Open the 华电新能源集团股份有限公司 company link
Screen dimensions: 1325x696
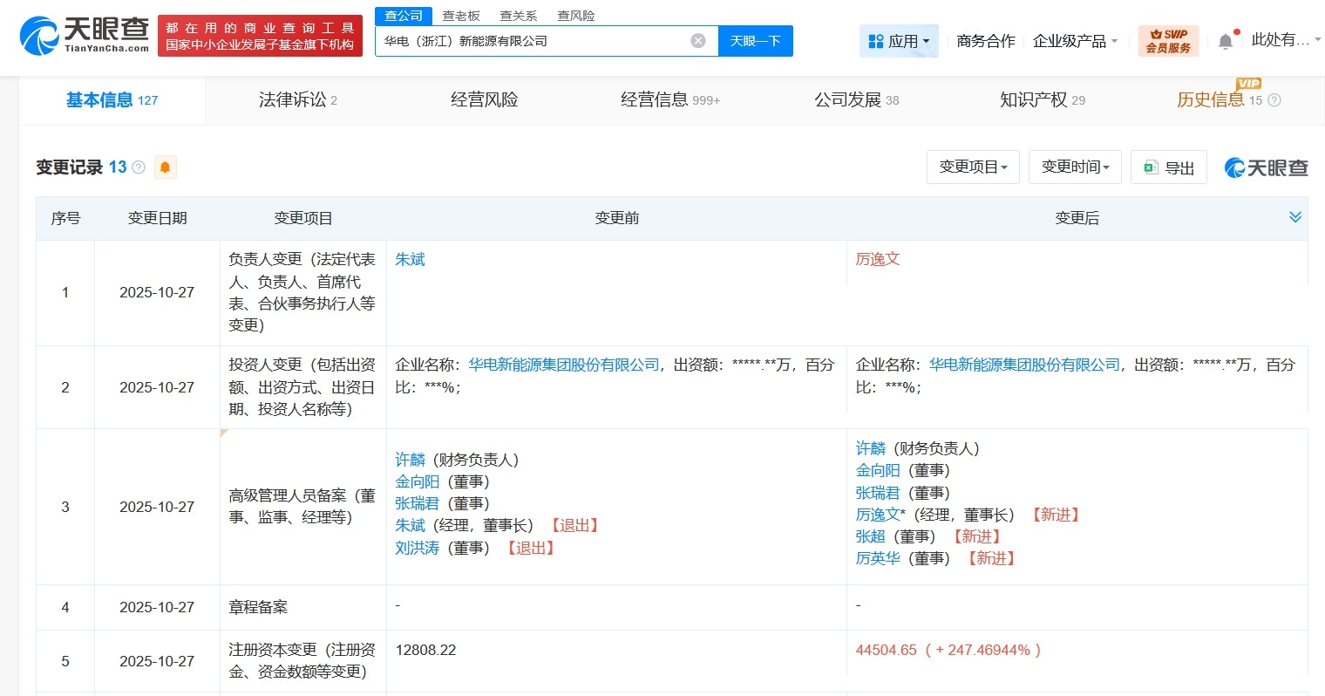pos(562,364)
